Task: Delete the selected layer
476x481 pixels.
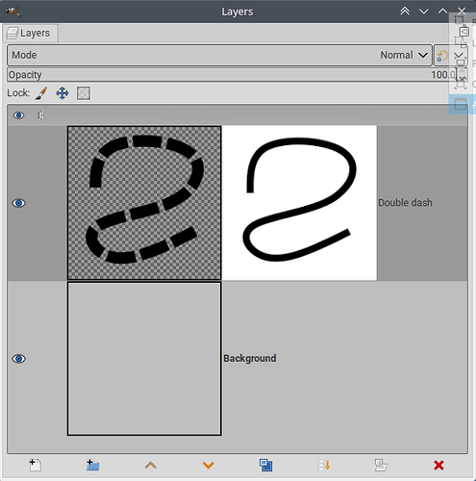Action: click(438, 465)
